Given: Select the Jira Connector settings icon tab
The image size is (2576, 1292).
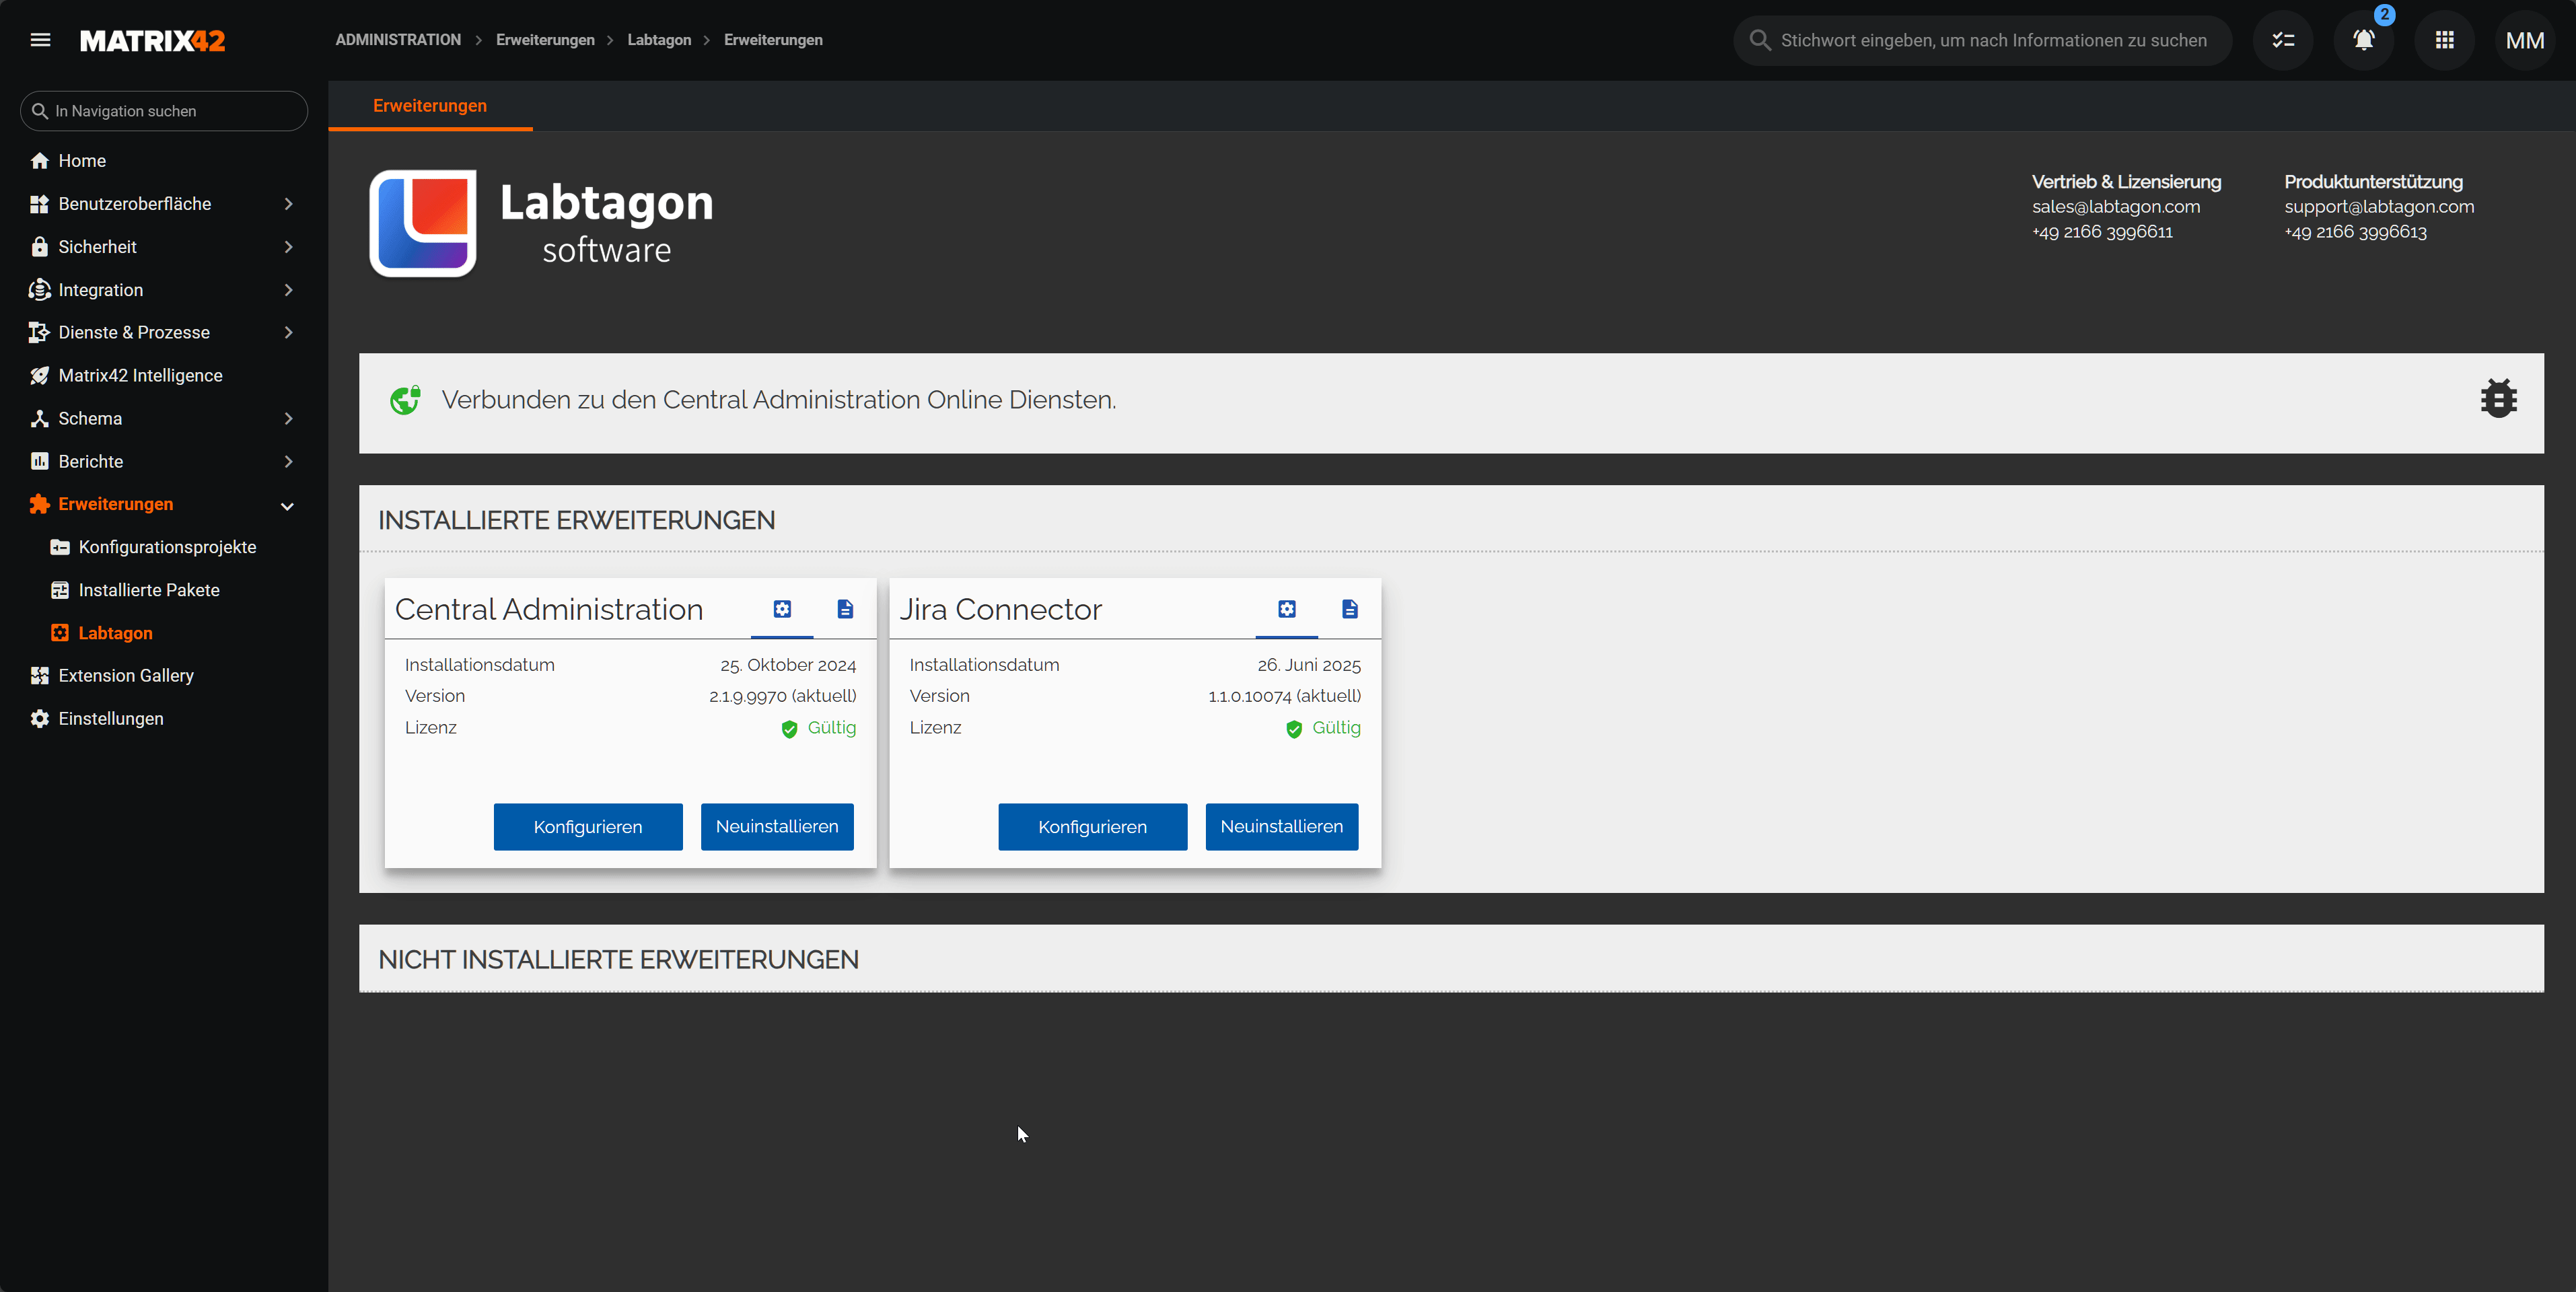Looking at the screenshot, I should (x=1286, y=609).
